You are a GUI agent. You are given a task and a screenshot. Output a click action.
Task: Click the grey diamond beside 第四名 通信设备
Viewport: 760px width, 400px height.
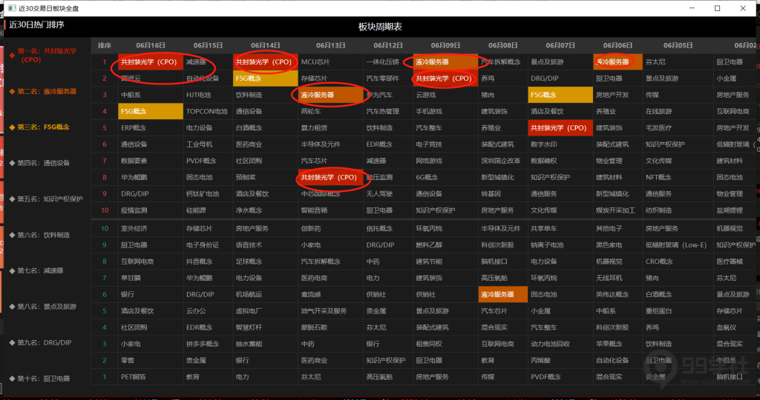pos(12,163)
